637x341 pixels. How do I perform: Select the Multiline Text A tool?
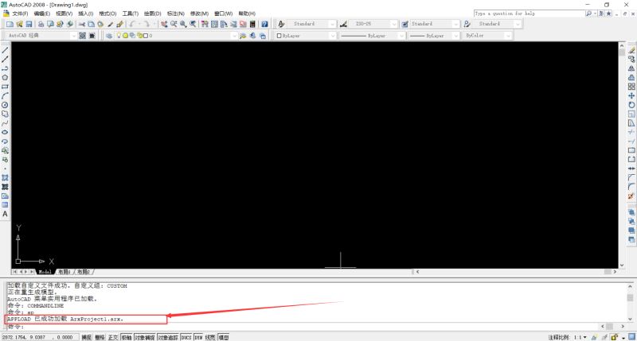(5, 214)
